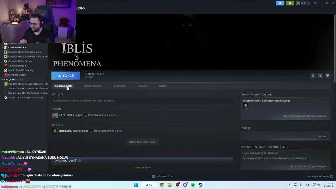The height and width of the screenshot is (189, 336).
Task: Open the Tartışmalar tab
Action: (x=119, y=86)
